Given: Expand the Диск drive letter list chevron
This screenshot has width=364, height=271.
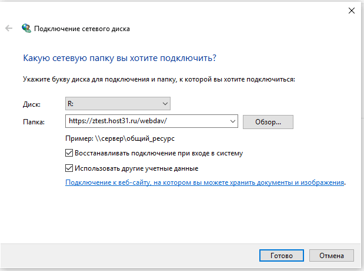Looking at the screenshot, I should 165,104.
